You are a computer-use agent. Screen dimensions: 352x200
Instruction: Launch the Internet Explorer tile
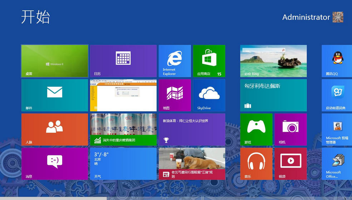[x=175, y=61]
